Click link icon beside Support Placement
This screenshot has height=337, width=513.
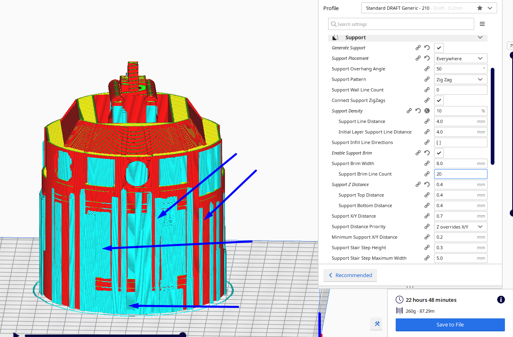[418, 58]
